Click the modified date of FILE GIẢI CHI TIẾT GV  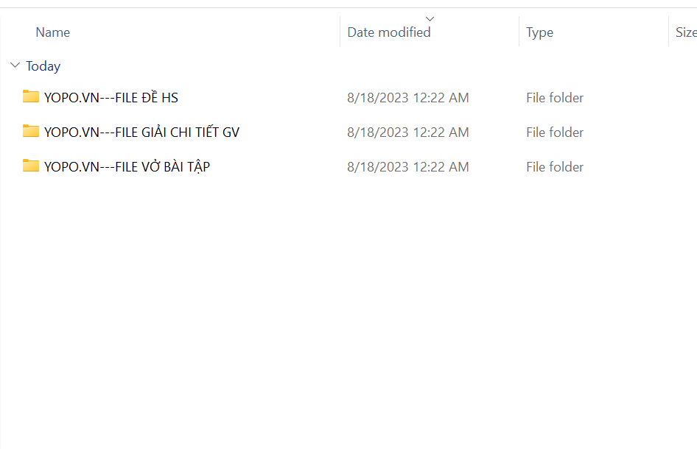click(x=407, y=132)
